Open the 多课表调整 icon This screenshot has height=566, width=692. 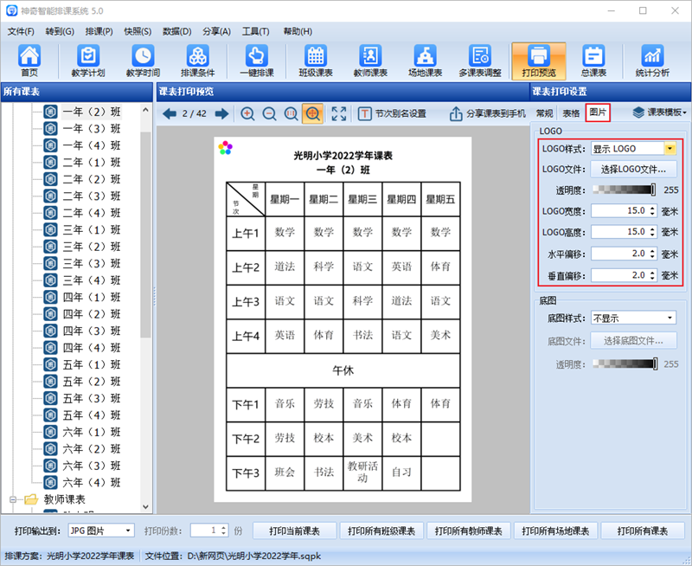click(480, 61)
